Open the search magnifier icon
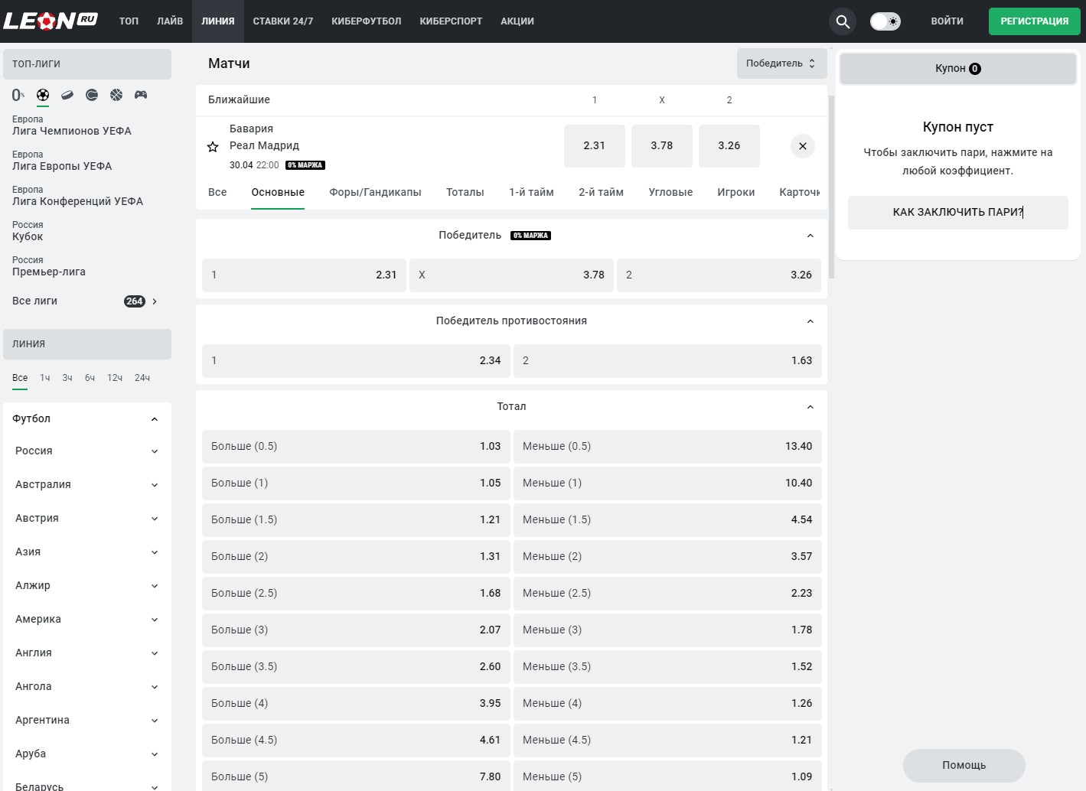Image resolution: width=1086 pixels, height=791 pixels. pyautogui.click(x=843, y=21)
